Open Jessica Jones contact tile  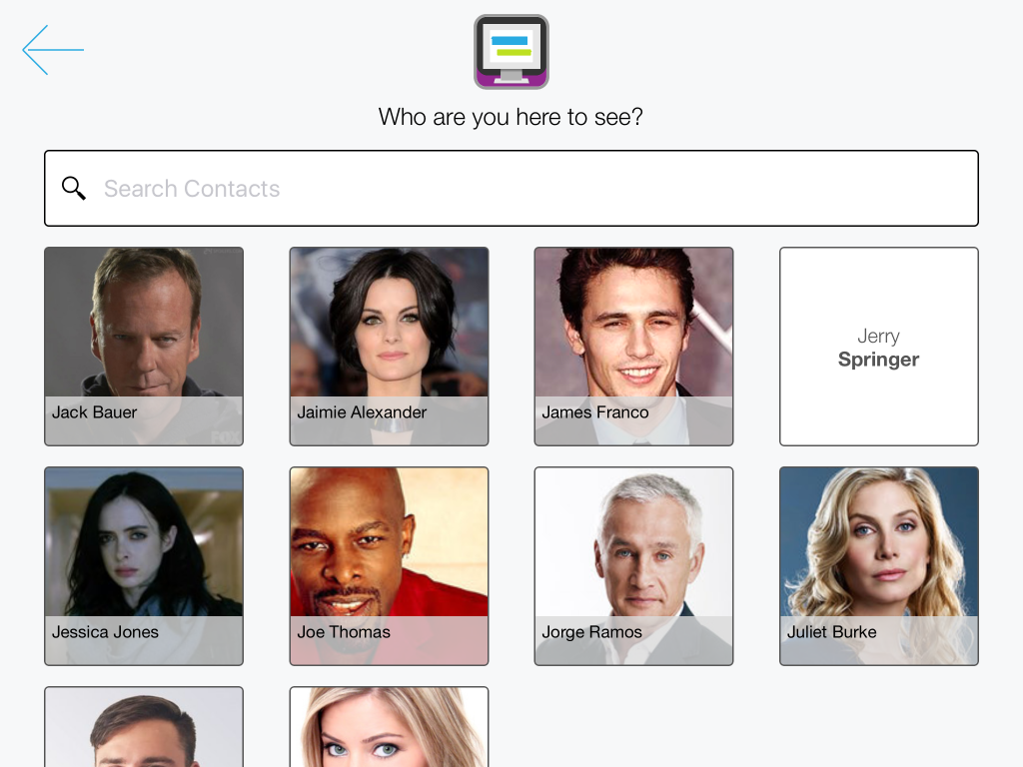144,566
